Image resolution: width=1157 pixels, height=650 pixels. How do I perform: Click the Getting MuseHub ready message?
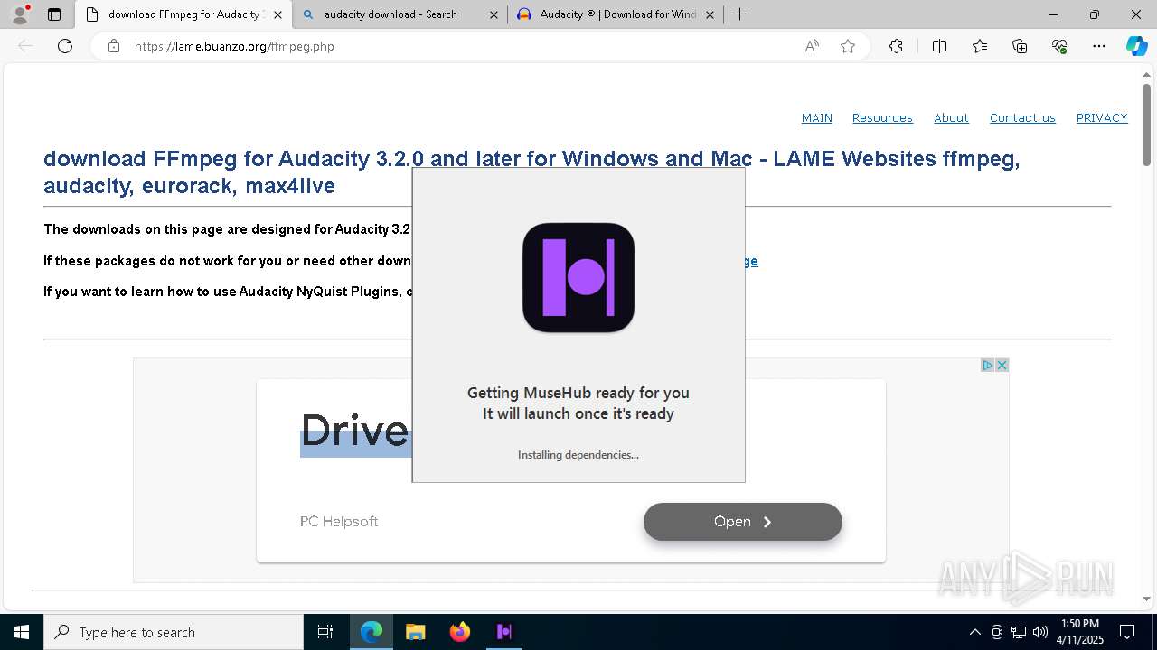pyautogui.click(x=578, y=404)
